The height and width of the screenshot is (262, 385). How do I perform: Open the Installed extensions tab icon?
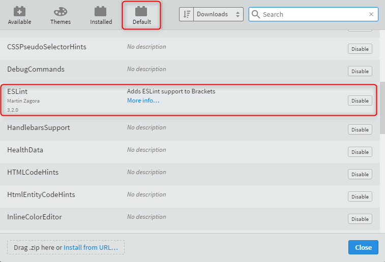coord(101,11)
